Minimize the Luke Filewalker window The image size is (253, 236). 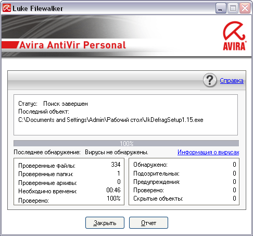point(221,8)
